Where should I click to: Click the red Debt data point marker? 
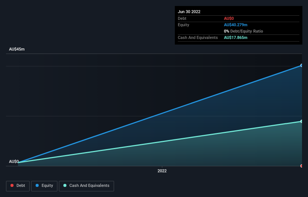click(x=302, y=166)
